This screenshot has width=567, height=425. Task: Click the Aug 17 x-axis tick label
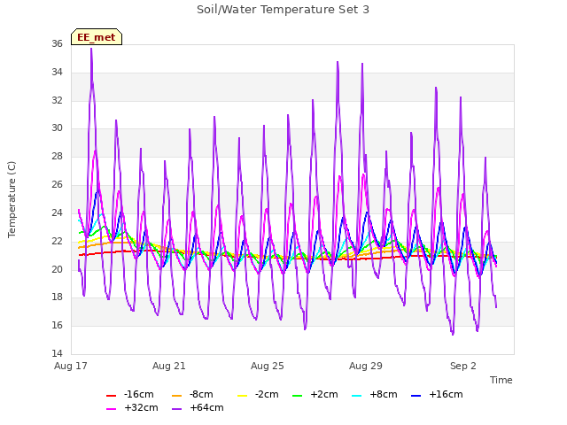coord(71,366)
